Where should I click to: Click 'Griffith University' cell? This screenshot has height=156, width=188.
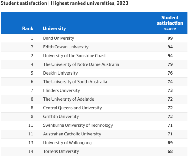(x=61, y=117)
